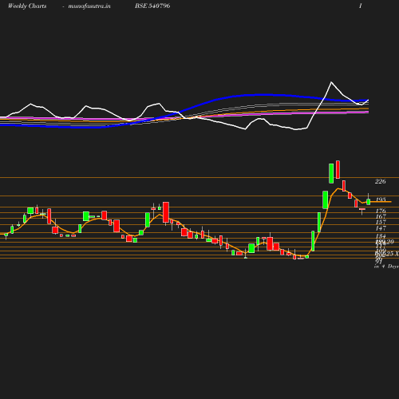Screen dimensions: 399x399
Task: Click the "Weekly Charts" title text
Action: tap(27, 6)
